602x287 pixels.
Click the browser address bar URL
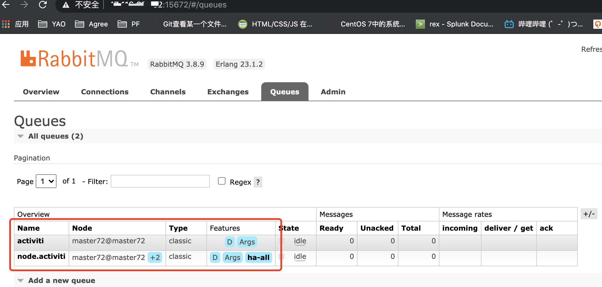(x=169, y=5)
